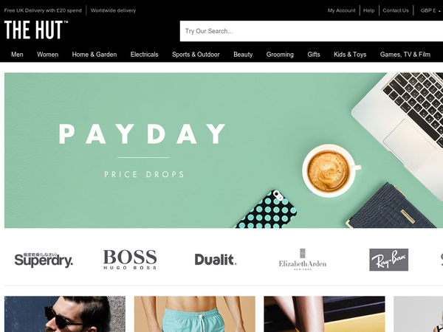Open the Beauty menu item
Screen dimensions: 443x332
243,55
